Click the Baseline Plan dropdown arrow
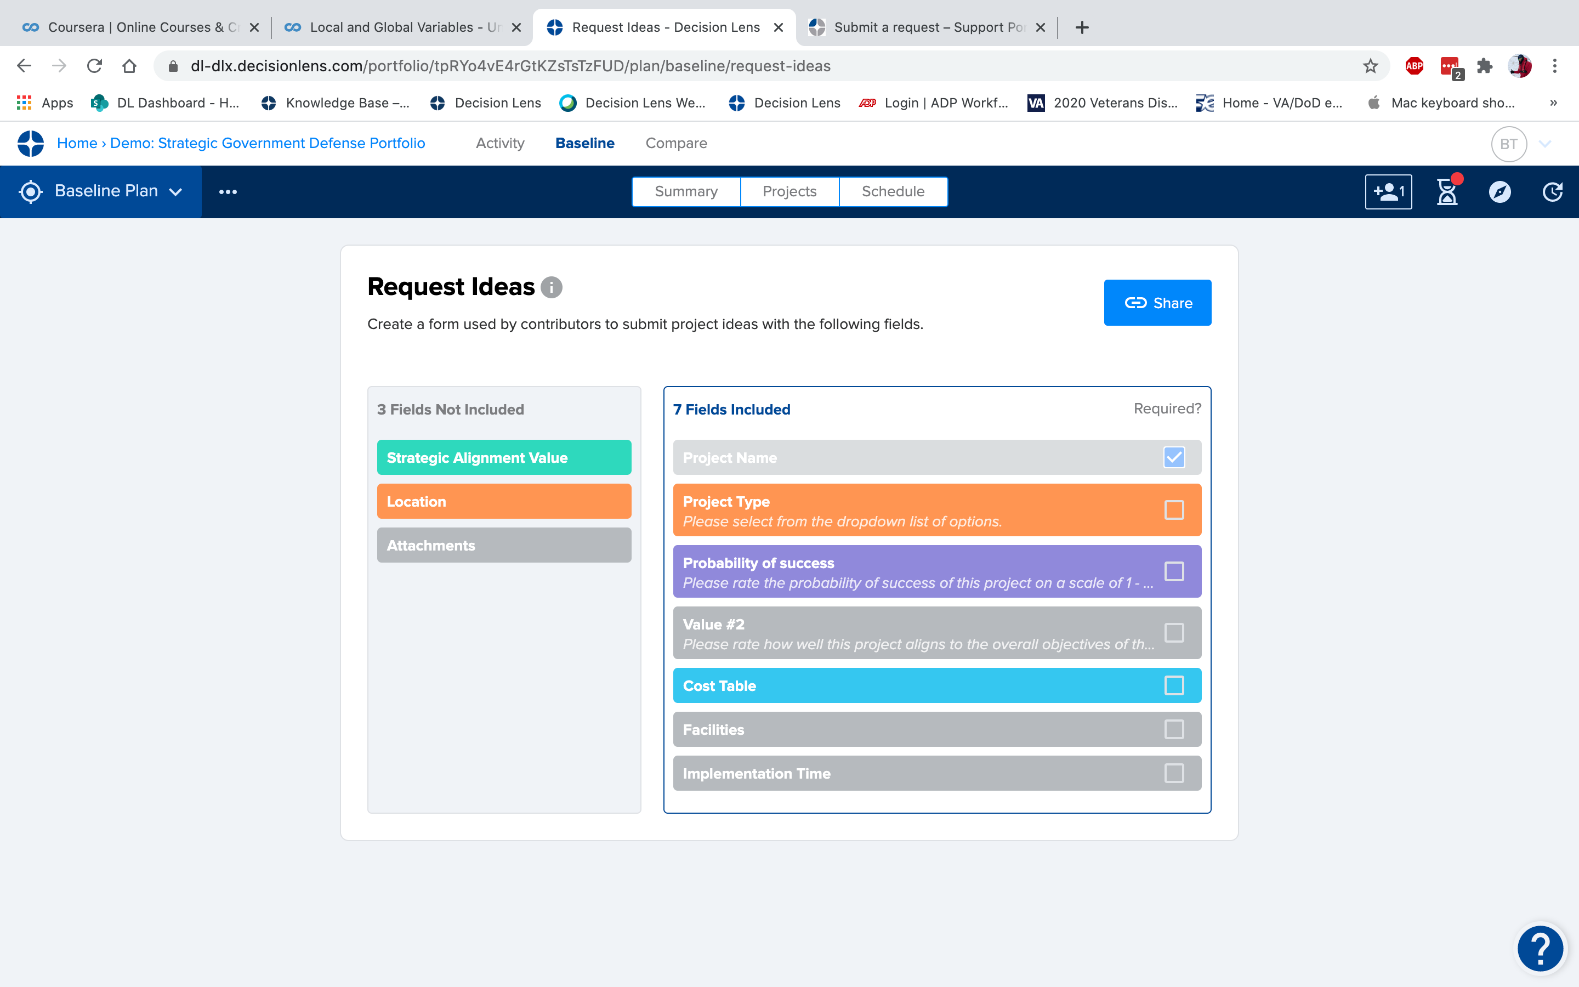The width and height of the screenshot is (1579, 987). point(176,191)
